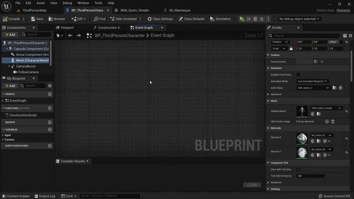Click Add in My Blueprint panel
354x199 pixels.
10,86
